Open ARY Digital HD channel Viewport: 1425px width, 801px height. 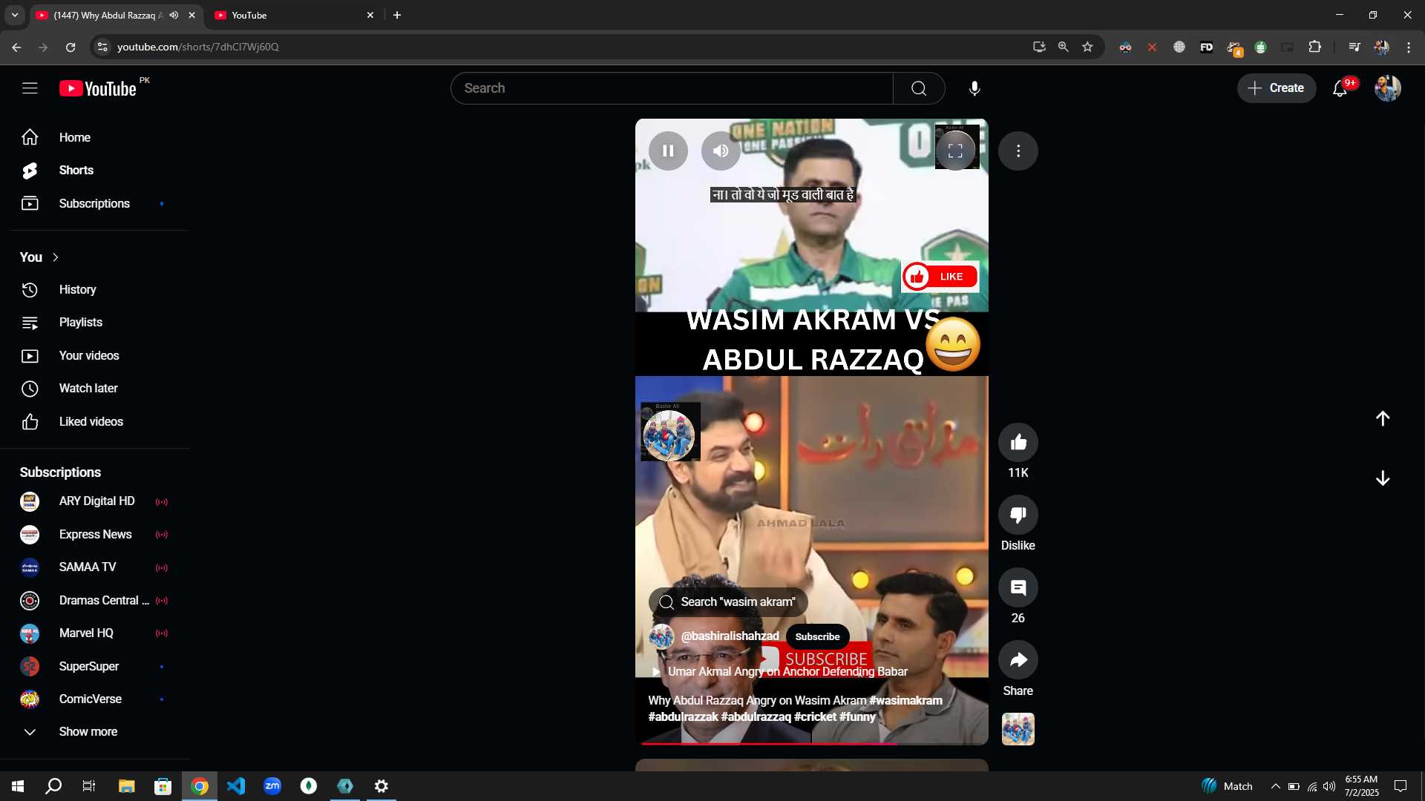[x=94, y=501]
